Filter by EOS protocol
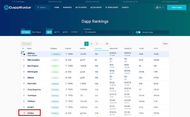The height and width of the screenshot is (117, 190). [65, 32]
